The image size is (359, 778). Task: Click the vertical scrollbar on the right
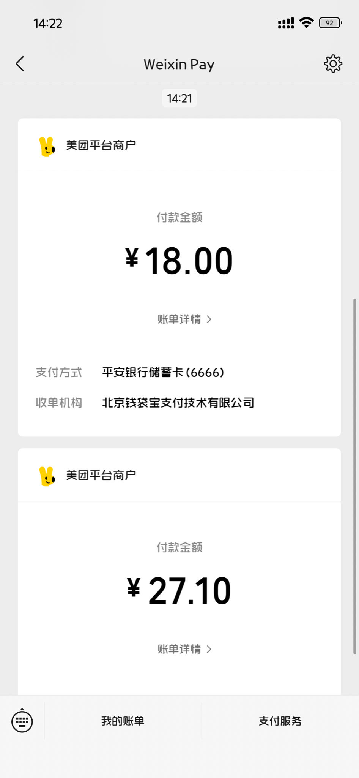355,475
